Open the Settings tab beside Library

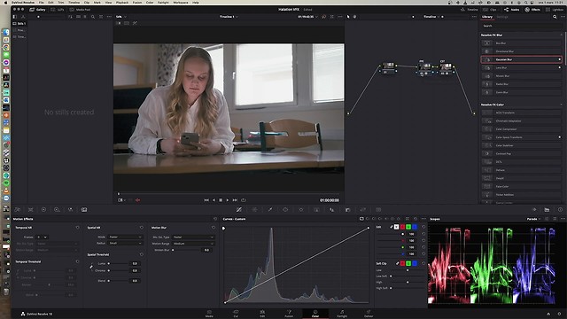point(502,17)
